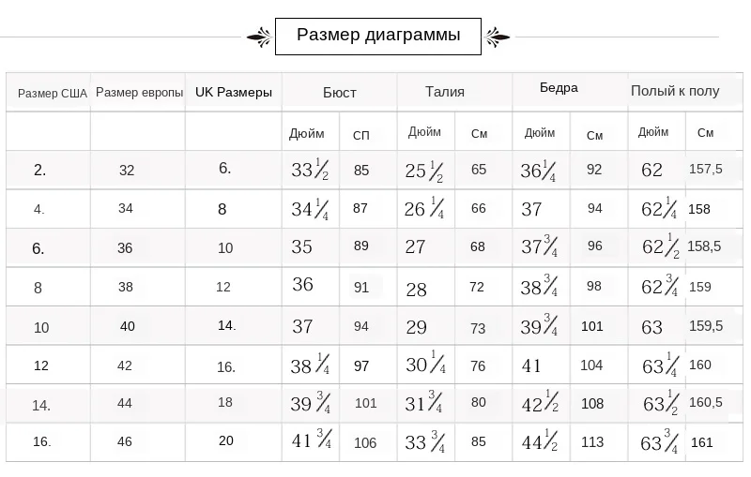Viewport: 751px width, 477px height.
Task: Select the Размер США column header
Action: coord(53,93)
